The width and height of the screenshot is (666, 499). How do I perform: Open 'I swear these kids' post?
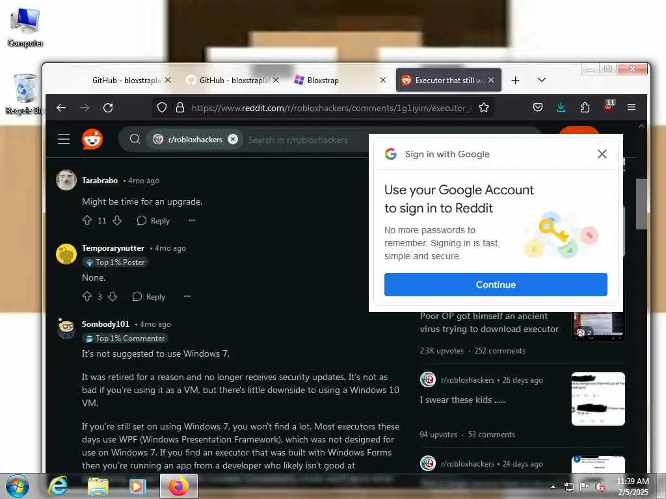[x=462, y=400]
